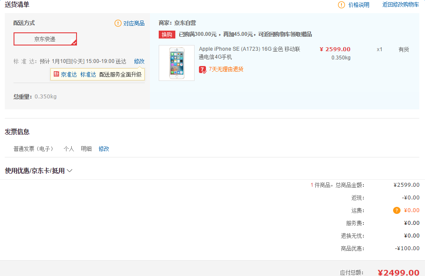Click 修改 next to delivery time
The width and height of the screenshot is (425, 276).
click(x=139, y=61)
